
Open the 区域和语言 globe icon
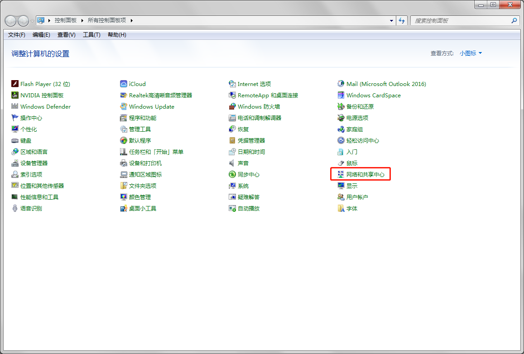coord(14,152)
